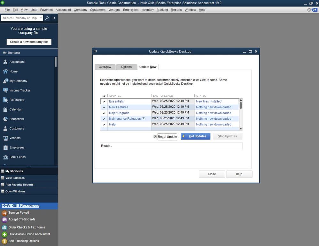Image resolution: width=319 pixels, height=246 pixels.
Task: Open the Accountant menu
Action: pos(63,10)
